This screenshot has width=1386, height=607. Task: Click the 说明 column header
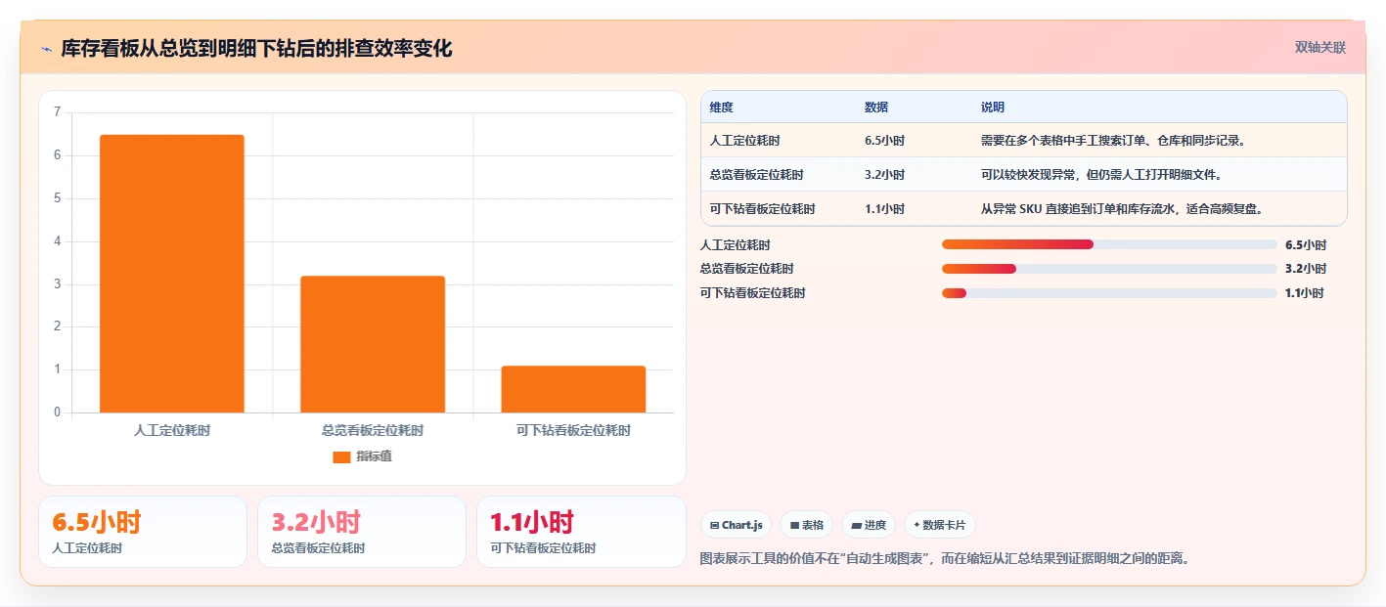(x=993, y=108)
